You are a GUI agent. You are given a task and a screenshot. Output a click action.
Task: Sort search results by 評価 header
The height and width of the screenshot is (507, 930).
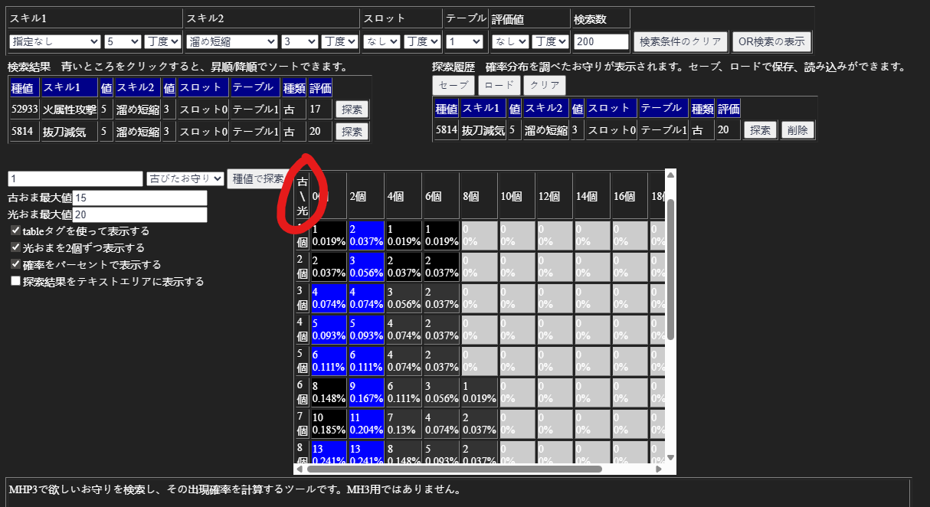coord(319,88)
